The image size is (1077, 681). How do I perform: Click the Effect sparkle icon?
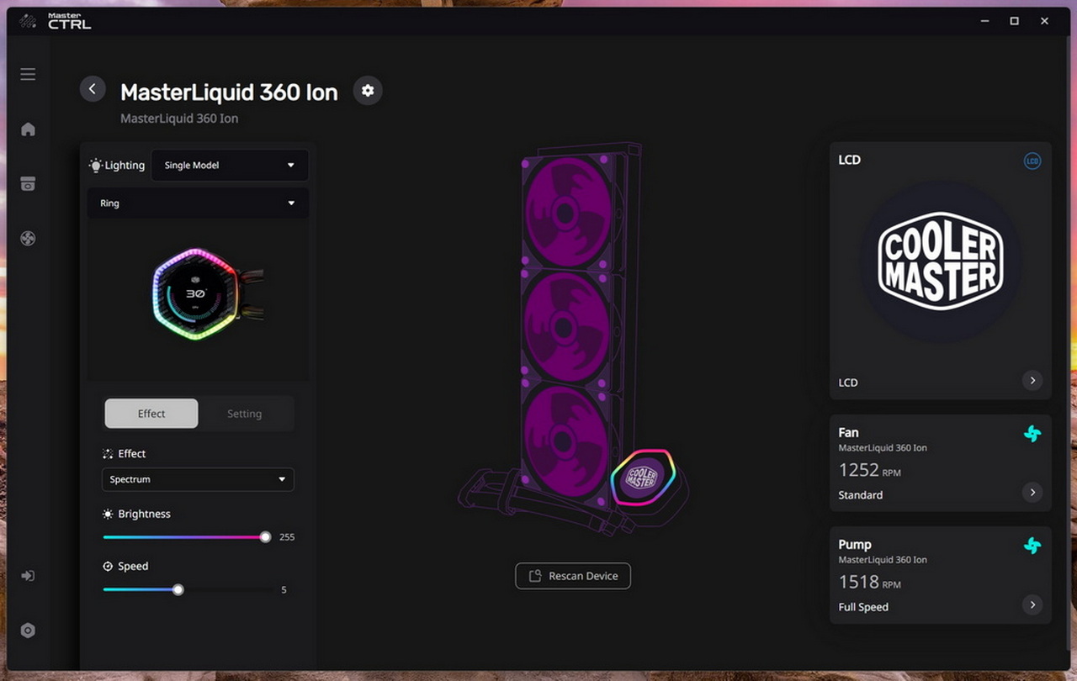point(108,454)
